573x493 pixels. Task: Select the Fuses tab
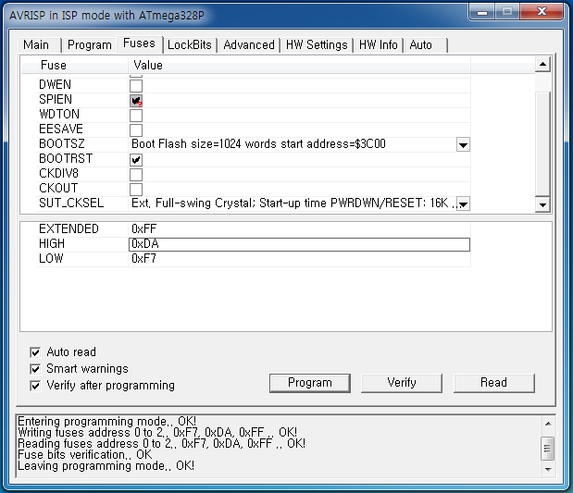coord(139,43)
